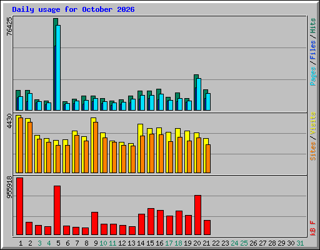Click the red KB bar for day 20

[197, 215]
